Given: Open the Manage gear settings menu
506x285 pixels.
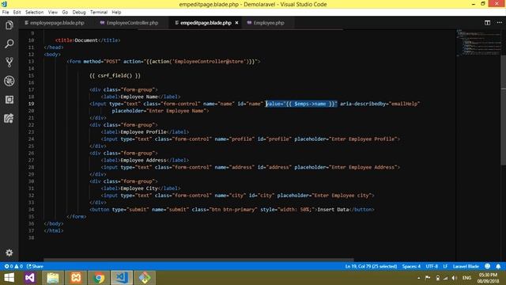Looking at the screenshot, I should coord(9,253).
